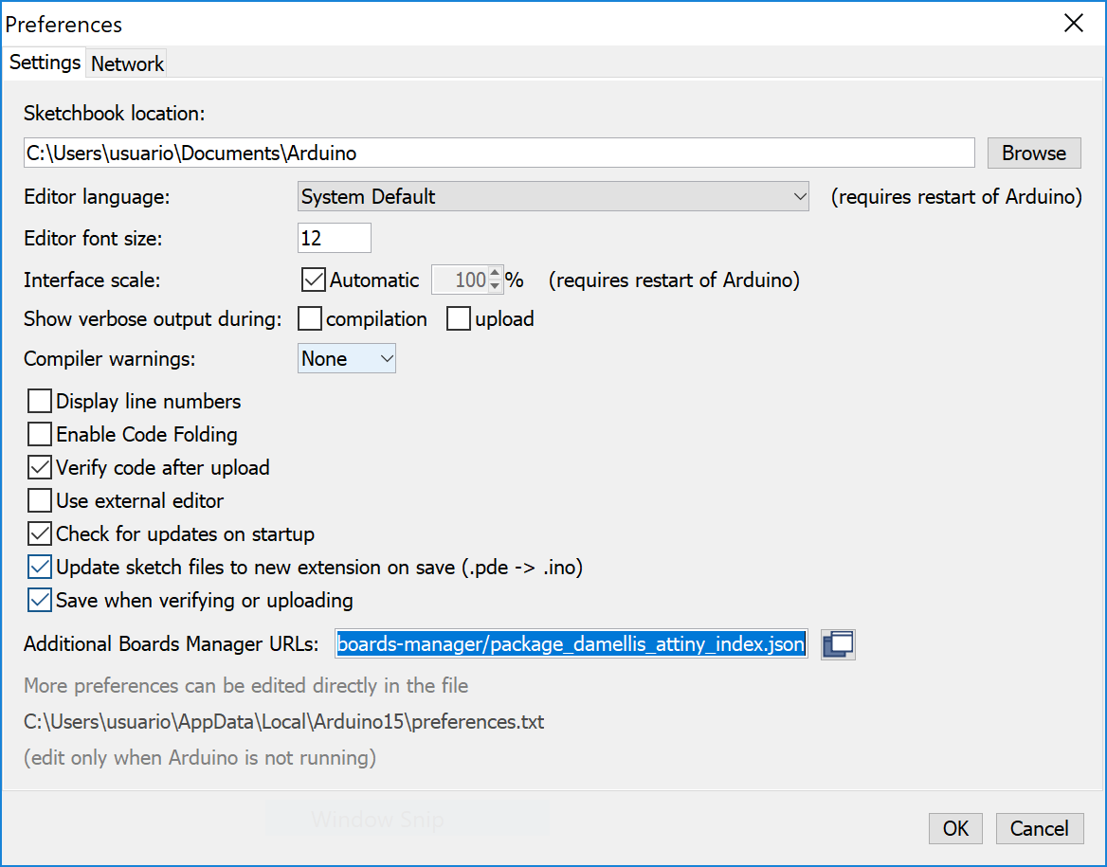Uncheck Save when verifying or uploading
The image size is (1107, 867).
[40, 601]
